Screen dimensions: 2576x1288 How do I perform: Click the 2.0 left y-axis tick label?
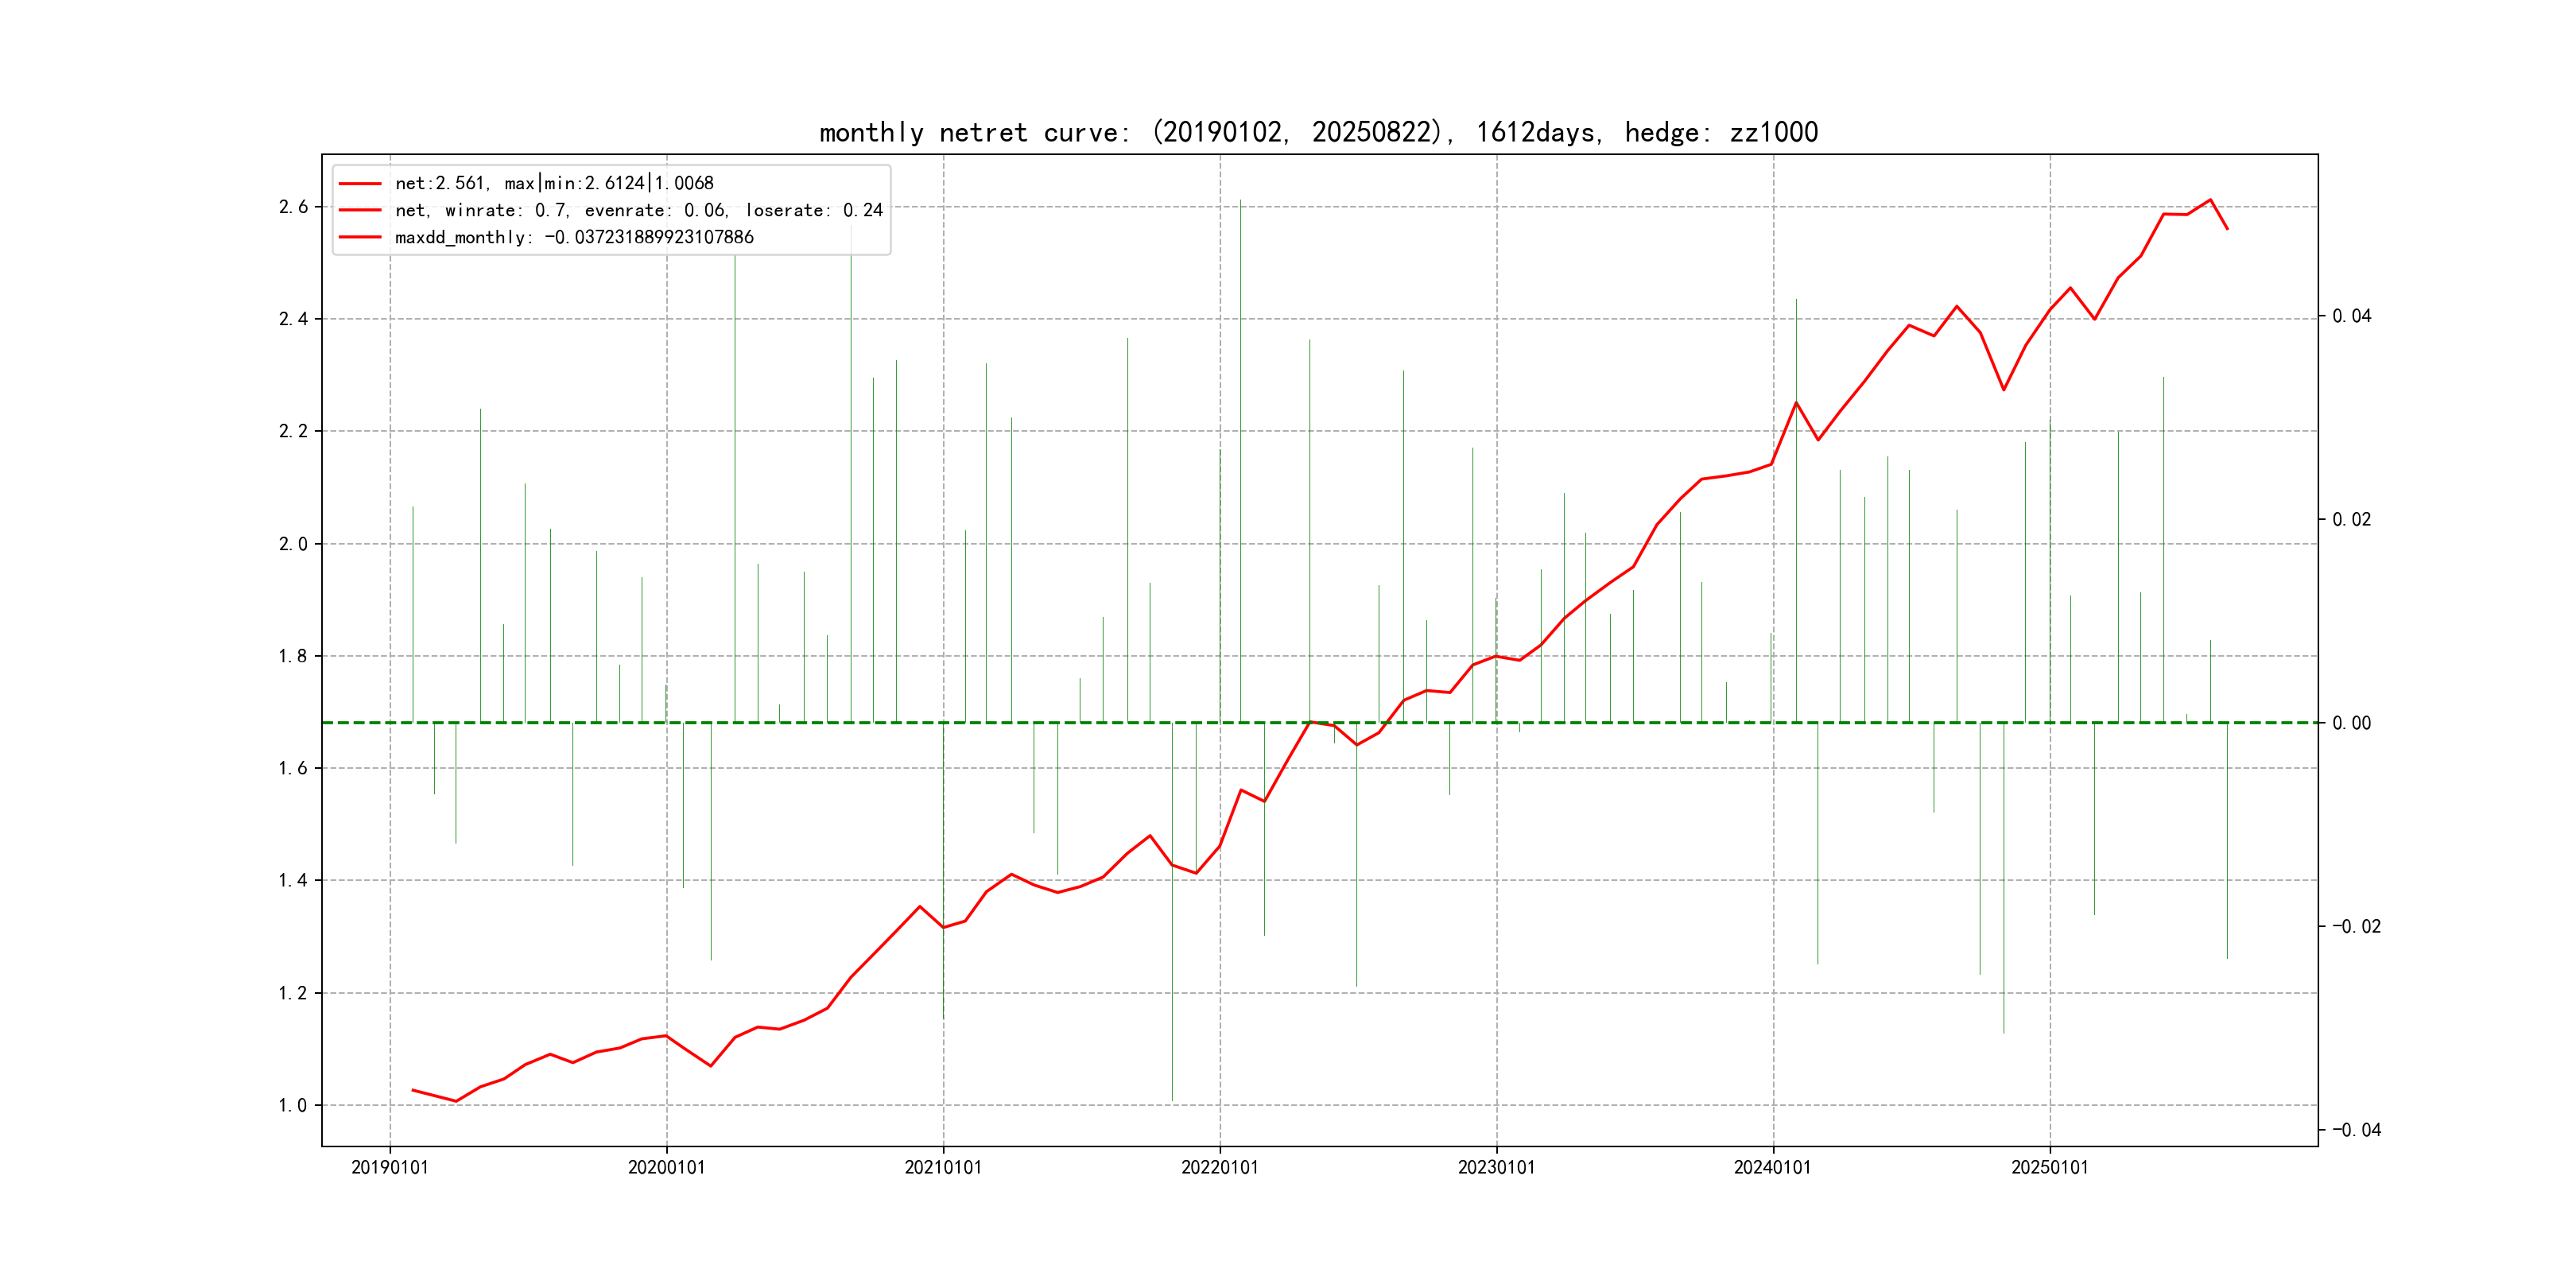(x=293, y=544)
